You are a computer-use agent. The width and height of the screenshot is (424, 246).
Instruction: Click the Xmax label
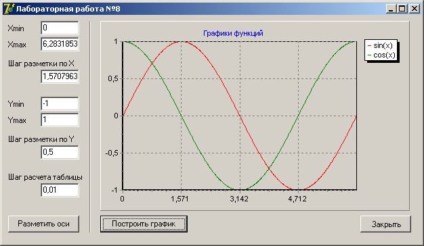pos(17,45)
